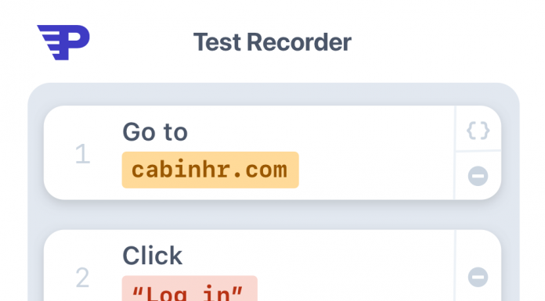The width and height of the screenshot is (545, 301).
Task: Delete step 2 using its minus icon
Action: (x=478, y=277)
